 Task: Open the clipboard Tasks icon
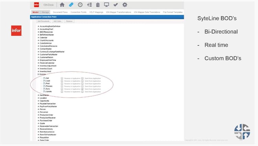(98, 5)
